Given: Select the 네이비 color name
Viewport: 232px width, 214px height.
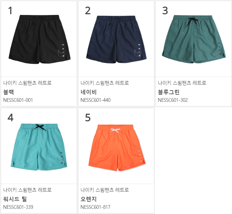Looking at the screenshot, I should coord(88,92).
